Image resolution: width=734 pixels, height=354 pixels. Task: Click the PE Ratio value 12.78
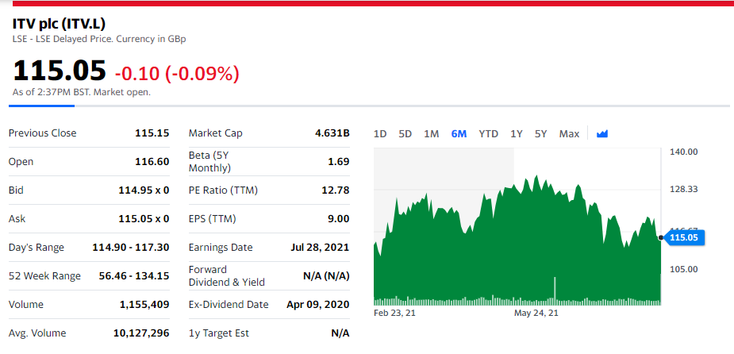(x=336, y=190)
